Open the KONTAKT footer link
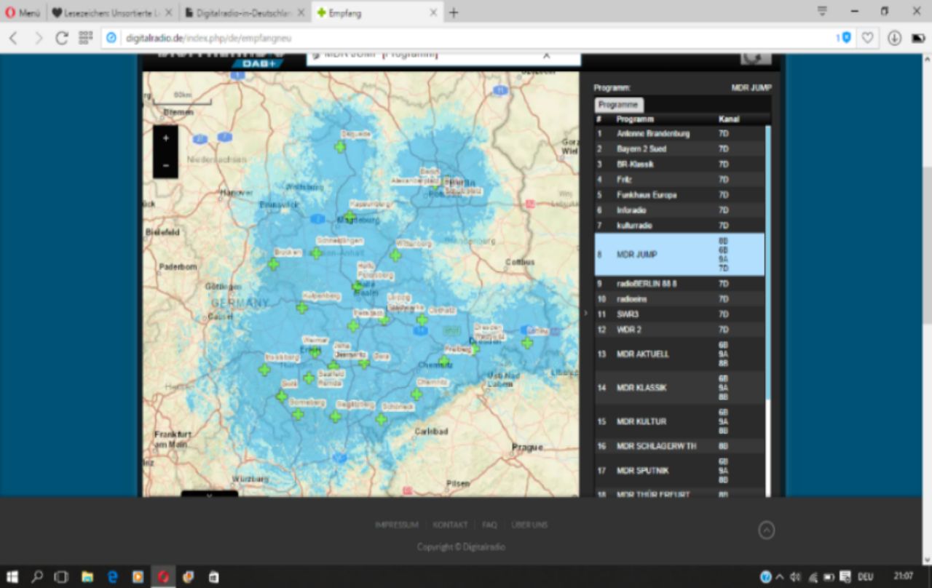Image resolution: width=932 pixels, height=588 pixels. (x=450, y=525)
